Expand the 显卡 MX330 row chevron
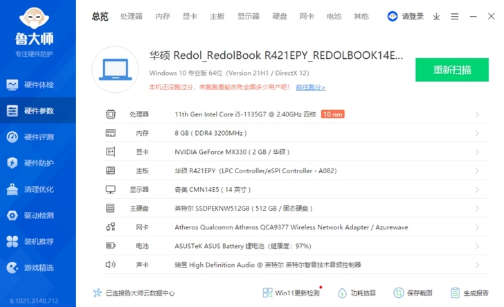Image resolution: width=504 pixels, height=307 pixels. pos(477,152)
